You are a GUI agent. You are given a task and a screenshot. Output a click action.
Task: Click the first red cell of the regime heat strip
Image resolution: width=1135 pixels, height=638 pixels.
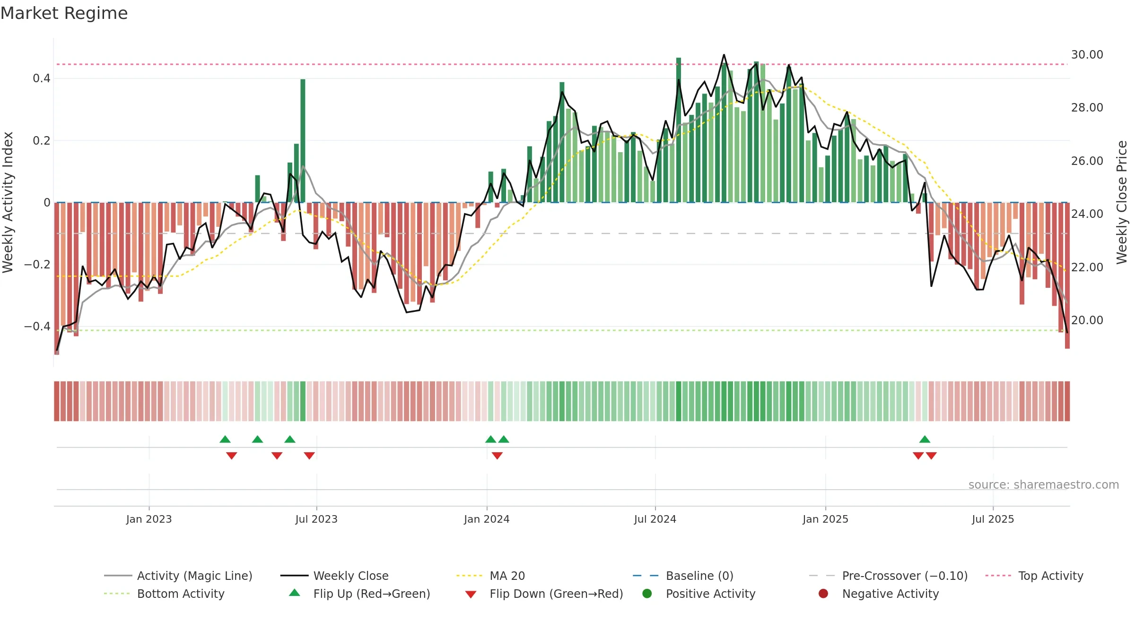[x=57, y=401]
